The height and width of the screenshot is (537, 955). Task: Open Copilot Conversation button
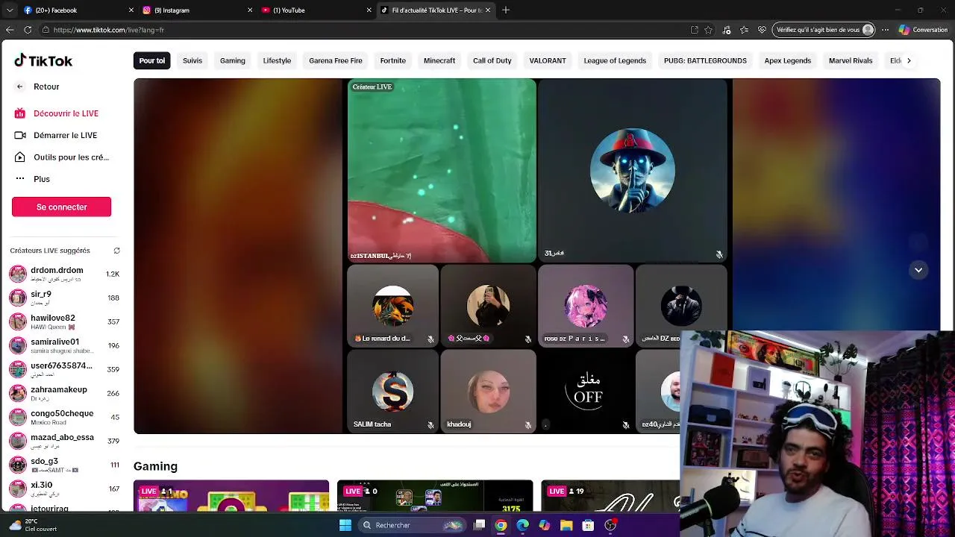[x=923, y=30]
